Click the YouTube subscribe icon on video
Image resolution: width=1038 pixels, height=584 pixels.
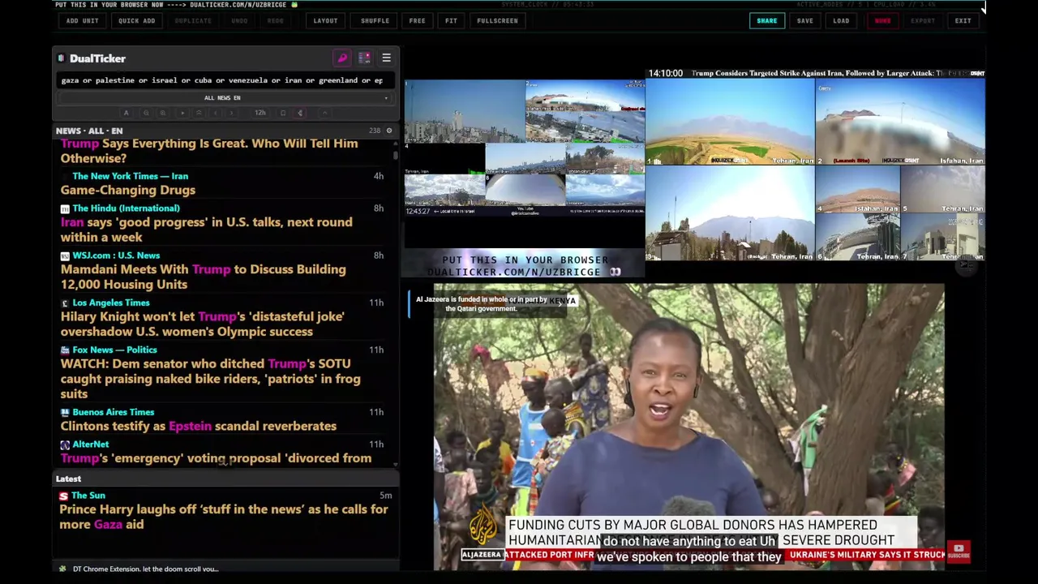coord(959,552)
